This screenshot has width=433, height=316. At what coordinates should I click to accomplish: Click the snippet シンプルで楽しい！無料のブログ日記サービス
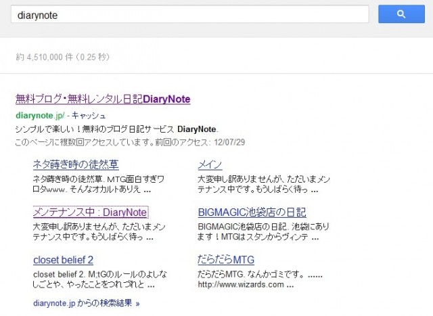pyautogui.click(x=95, y=129)
